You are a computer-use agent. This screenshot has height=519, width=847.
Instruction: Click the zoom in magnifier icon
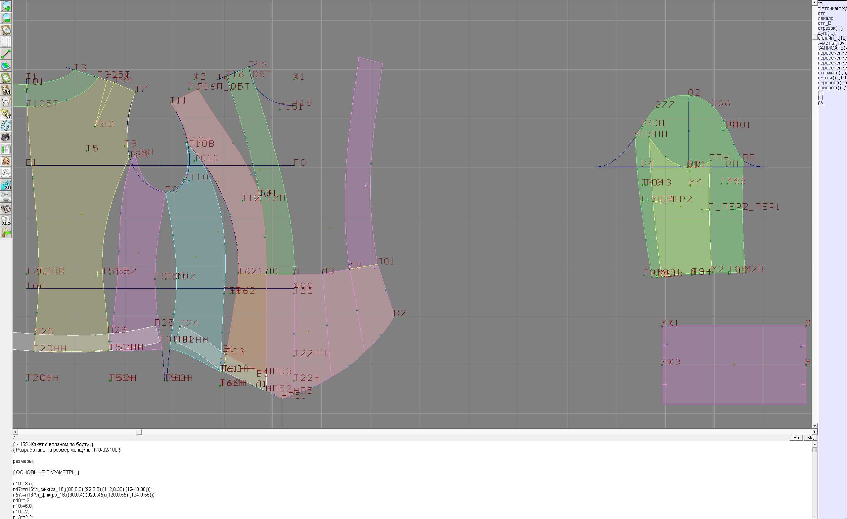click(6, 6)
